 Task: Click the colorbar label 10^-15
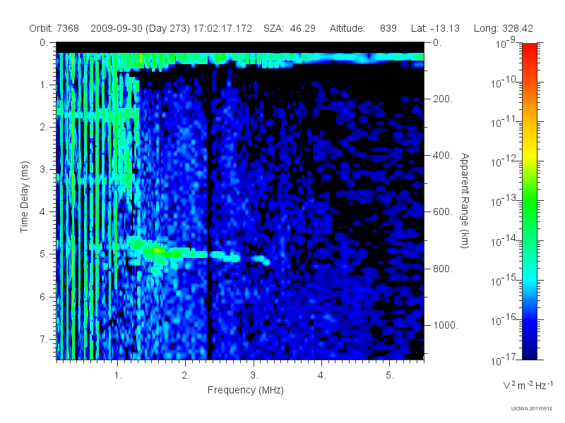coord(504,280)
